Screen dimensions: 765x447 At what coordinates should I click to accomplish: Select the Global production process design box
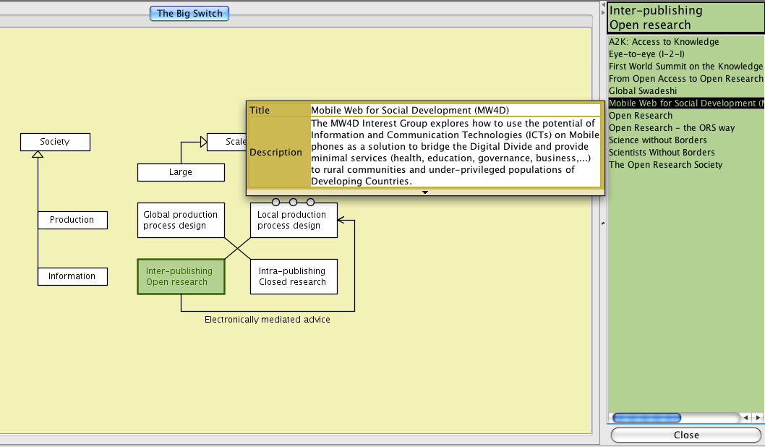pos(181,220)
